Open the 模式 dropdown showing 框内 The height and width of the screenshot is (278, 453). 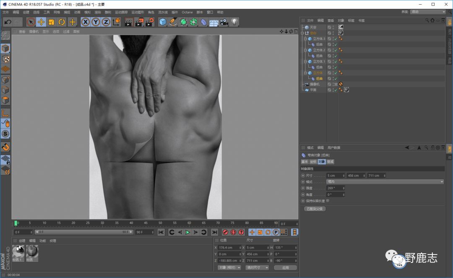385,182
